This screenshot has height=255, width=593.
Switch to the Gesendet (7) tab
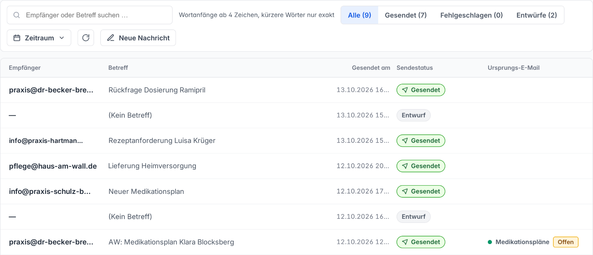click(x=406, y=15)
